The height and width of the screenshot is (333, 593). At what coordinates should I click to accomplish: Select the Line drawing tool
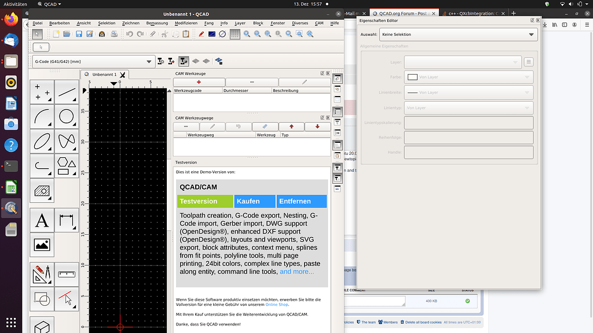pos(67,92)
